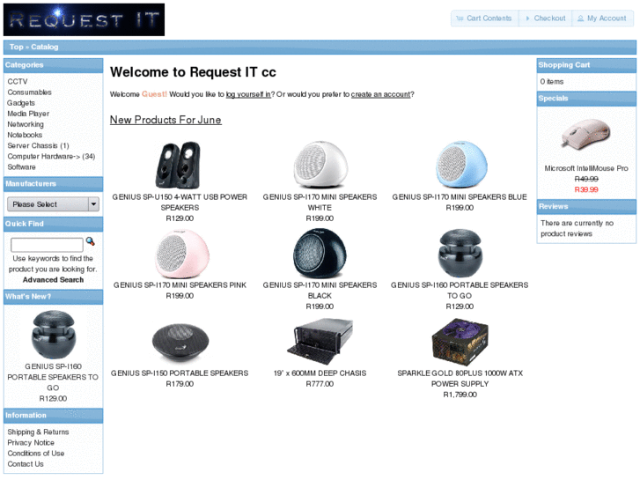This screenshot has width=640, height=480.
Task: Browse the Notebooks category
Action: pyautogui.click(x=25, y=135)
